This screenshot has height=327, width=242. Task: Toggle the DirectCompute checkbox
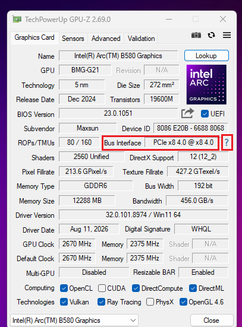point(136,288)
